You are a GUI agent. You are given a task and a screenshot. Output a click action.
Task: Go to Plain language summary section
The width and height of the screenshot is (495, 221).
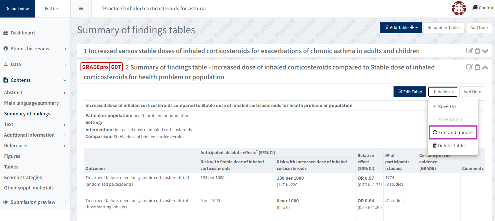pos(31,103)
